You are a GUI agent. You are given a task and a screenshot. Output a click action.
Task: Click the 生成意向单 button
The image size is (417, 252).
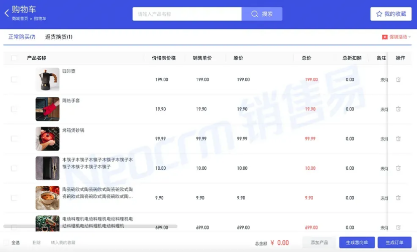point(357,242)
